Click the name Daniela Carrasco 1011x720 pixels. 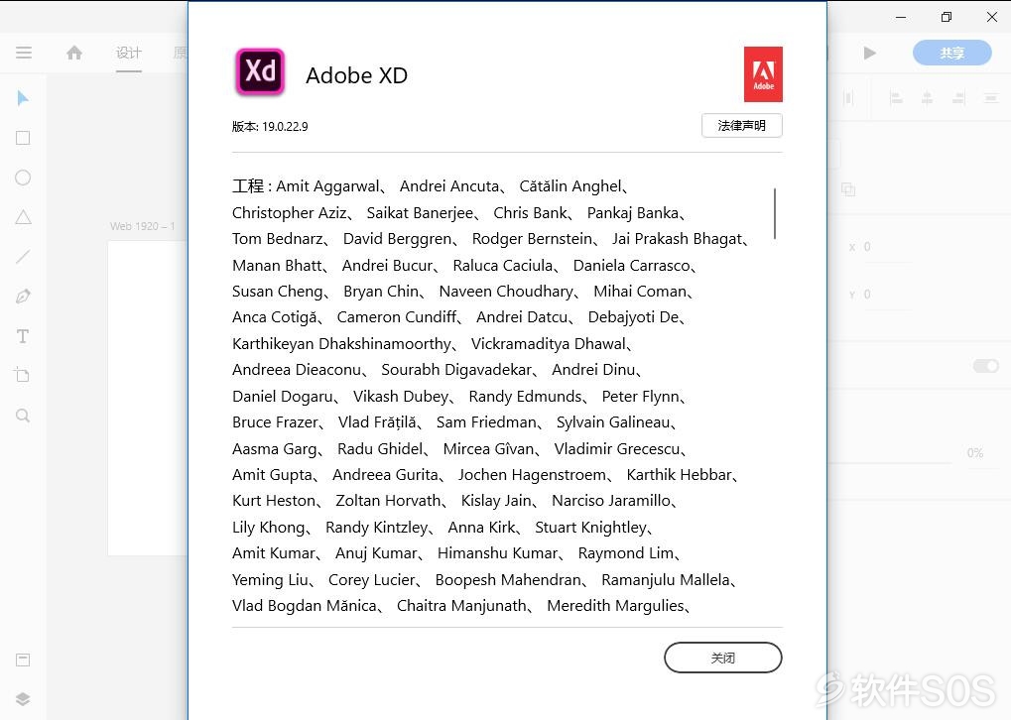[631, 266]
